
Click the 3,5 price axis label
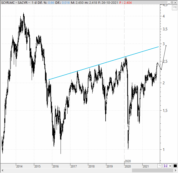pos(165,29)
